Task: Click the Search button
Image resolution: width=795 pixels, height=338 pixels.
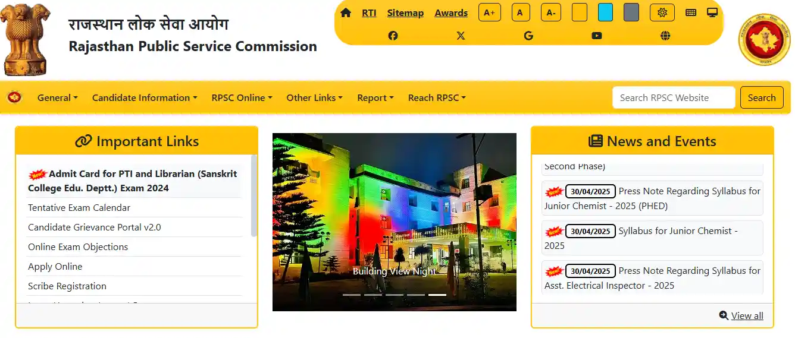Action: coord(761,98)
